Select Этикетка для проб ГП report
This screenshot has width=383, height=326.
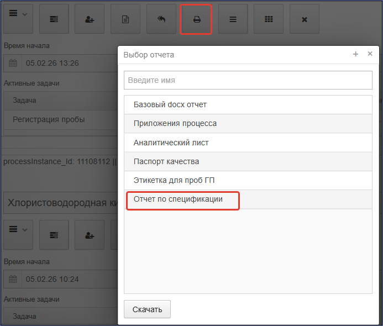pos(248,181)
